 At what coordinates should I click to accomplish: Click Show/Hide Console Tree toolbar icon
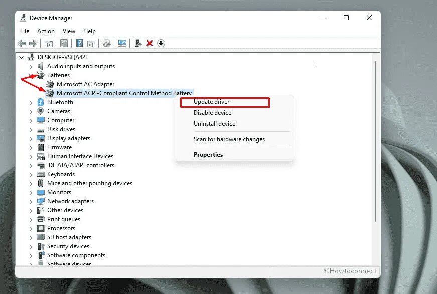point(49,44)
